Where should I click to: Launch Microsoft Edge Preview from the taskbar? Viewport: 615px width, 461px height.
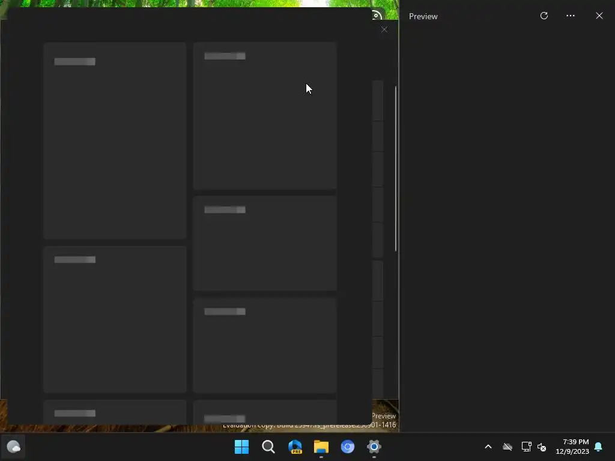[x=295, y=447]
